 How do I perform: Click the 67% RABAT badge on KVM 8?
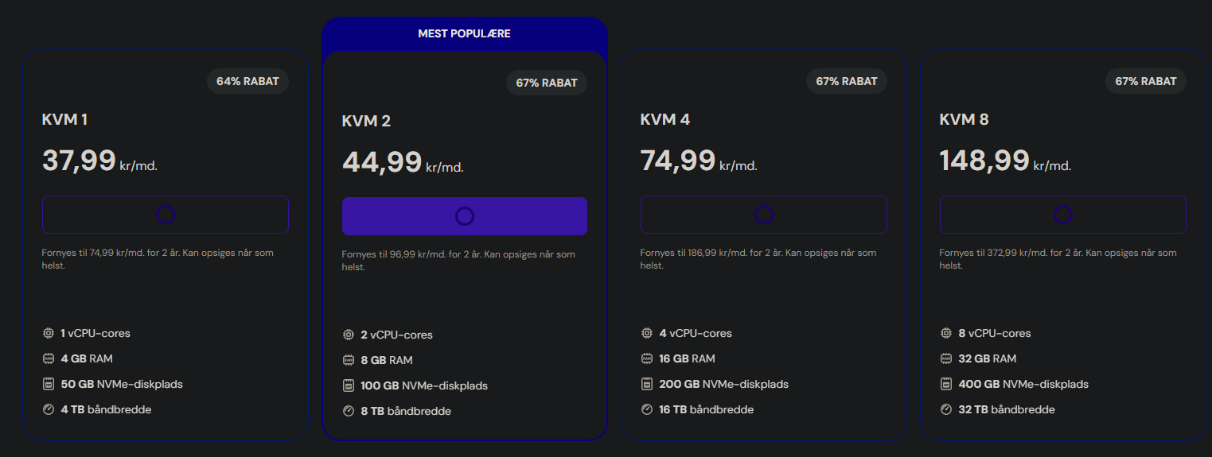(1145, 81)
